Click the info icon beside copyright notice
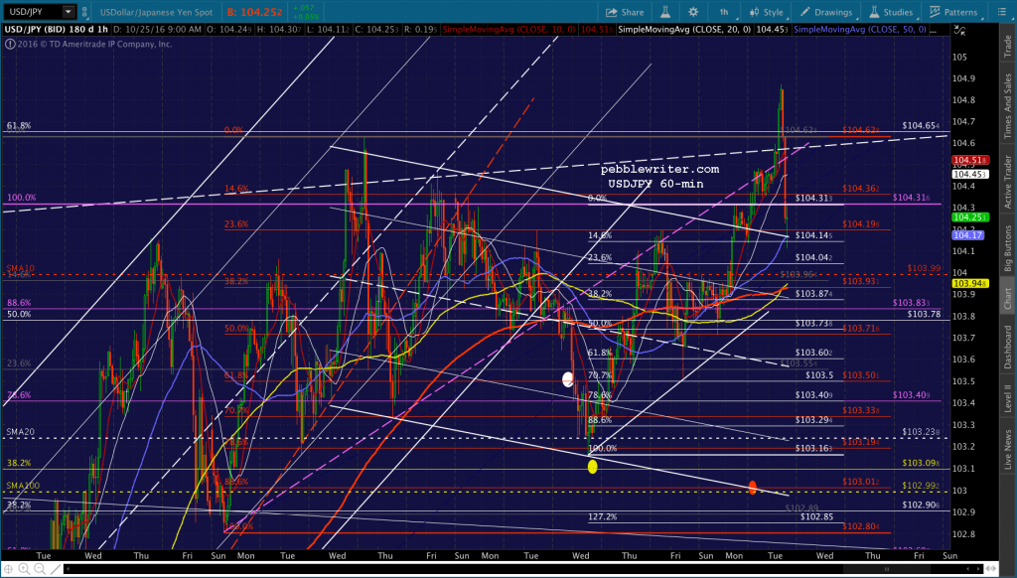Screen dimensions: 1017x578 [x=10, y=44]
